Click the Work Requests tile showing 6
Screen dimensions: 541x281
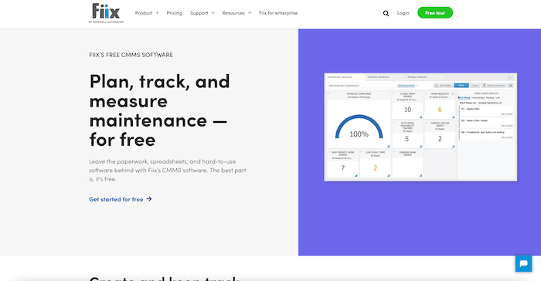click(440, 105)
